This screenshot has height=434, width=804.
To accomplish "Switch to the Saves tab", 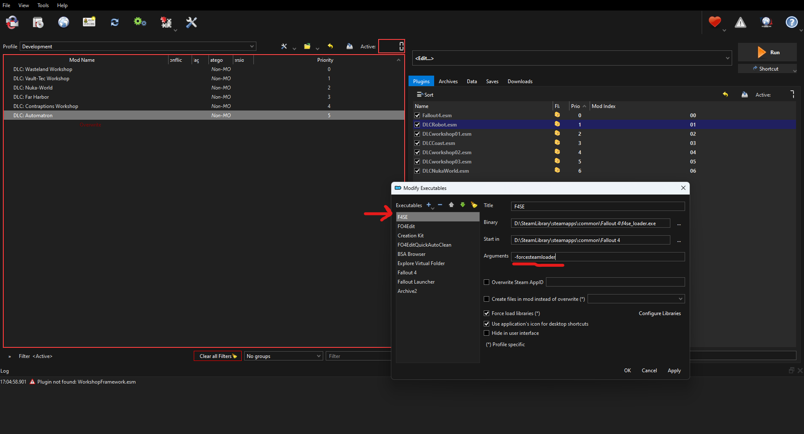I will tap(492, 82).
